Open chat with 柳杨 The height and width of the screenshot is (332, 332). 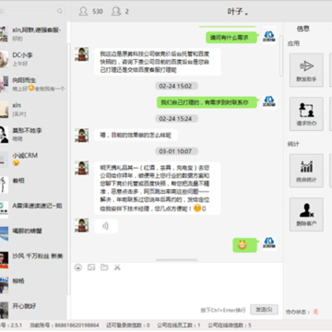pyautogui.click(x=33, y=285)
